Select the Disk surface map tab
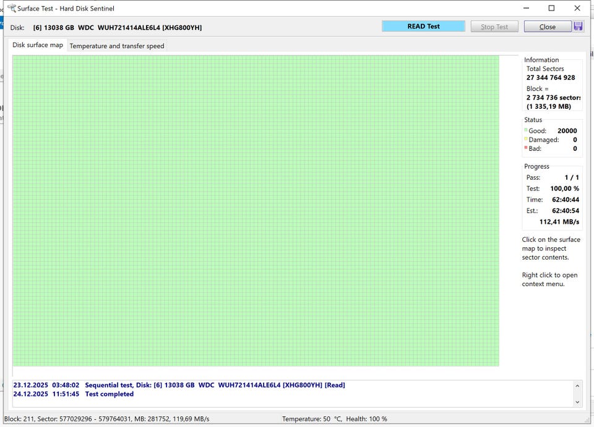 pos(38,44)
